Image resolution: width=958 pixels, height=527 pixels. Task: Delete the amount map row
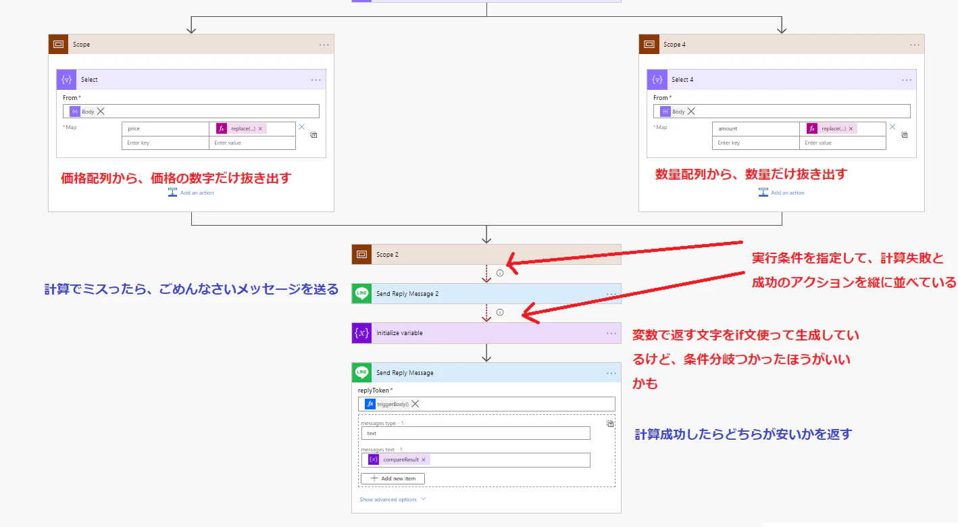892,126
